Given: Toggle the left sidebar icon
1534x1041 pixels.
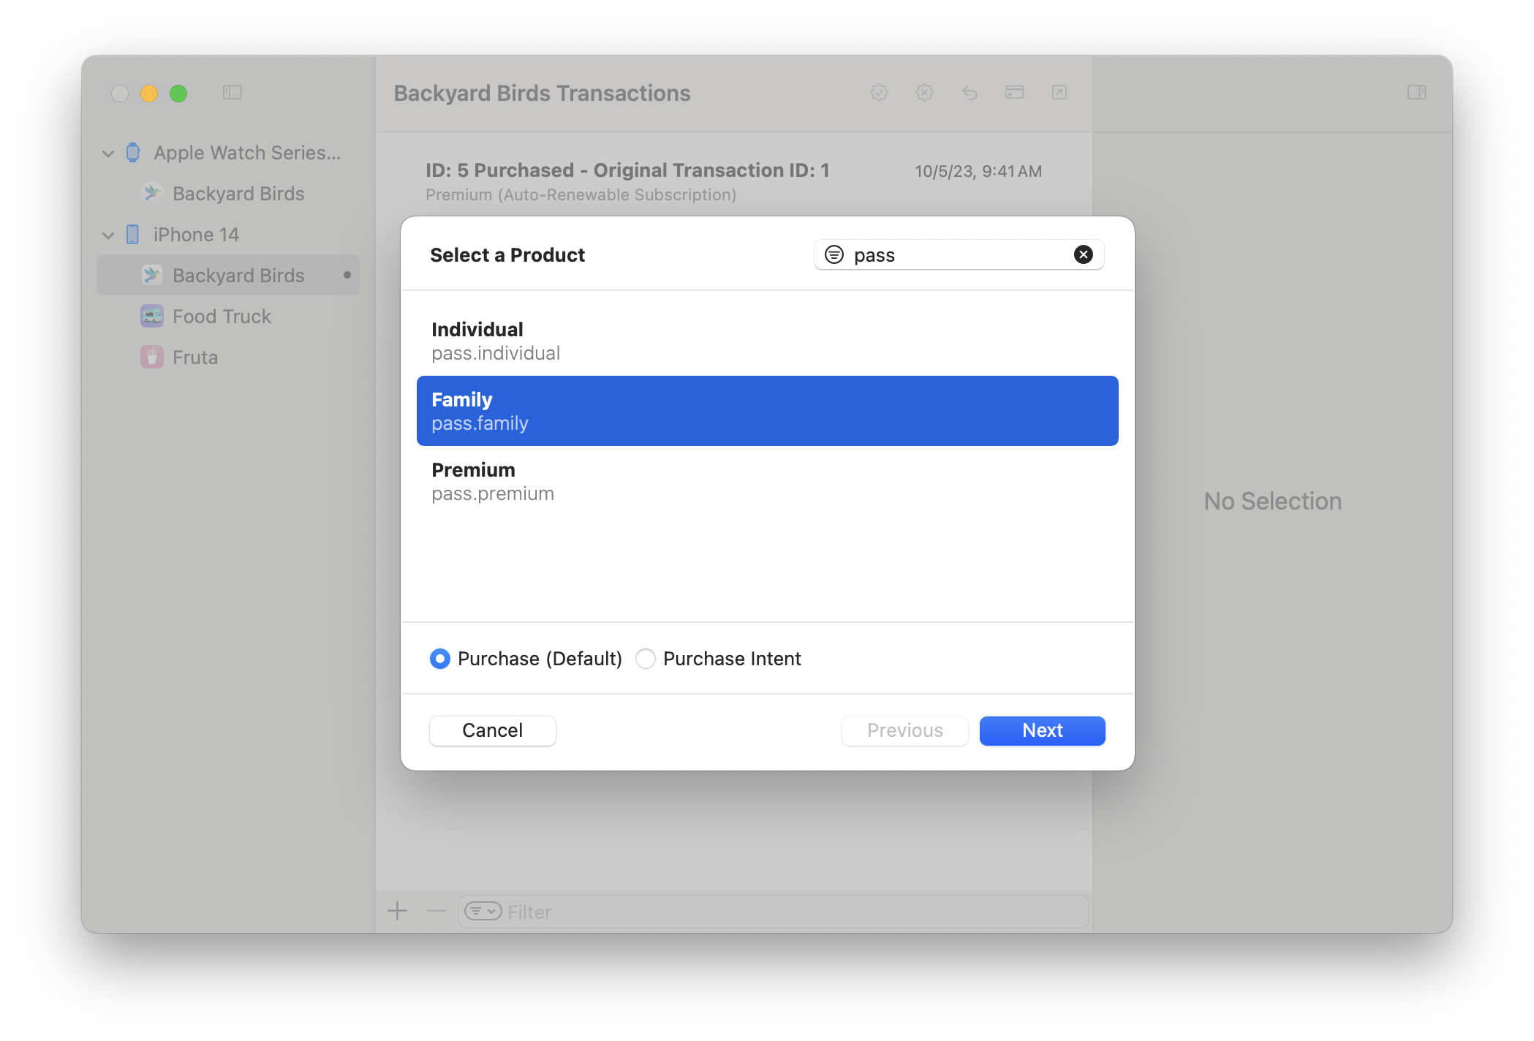Looking at the screenshot, I should click(232, 93).
